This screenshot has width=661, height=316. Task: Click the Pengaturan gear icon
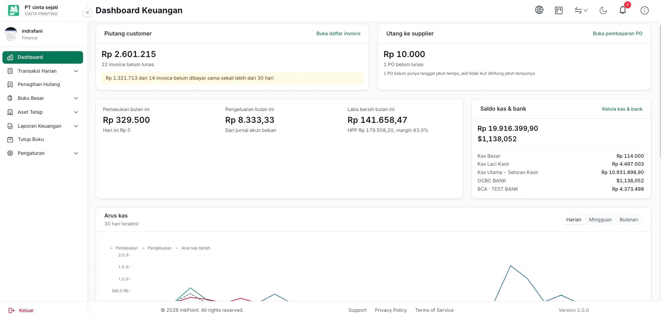pyautogui.click(x=10, y=153)
